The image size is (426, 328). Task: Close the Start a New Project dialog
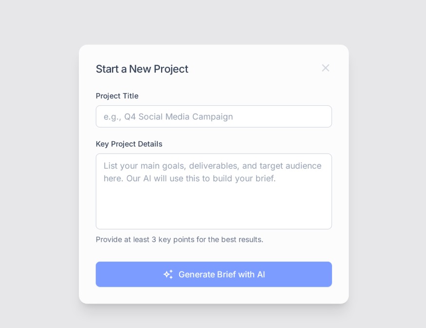pos(326,68)
